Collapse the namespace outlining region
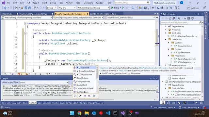Viewport: 209px width, 117px height. pyautogui.click(x=25, y=23)
